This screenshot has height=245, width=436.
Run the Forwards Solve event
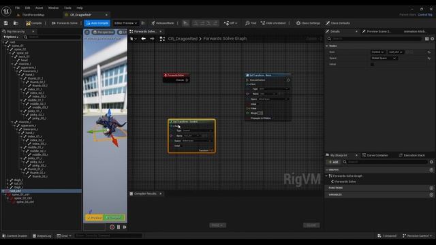pos(65,23)
